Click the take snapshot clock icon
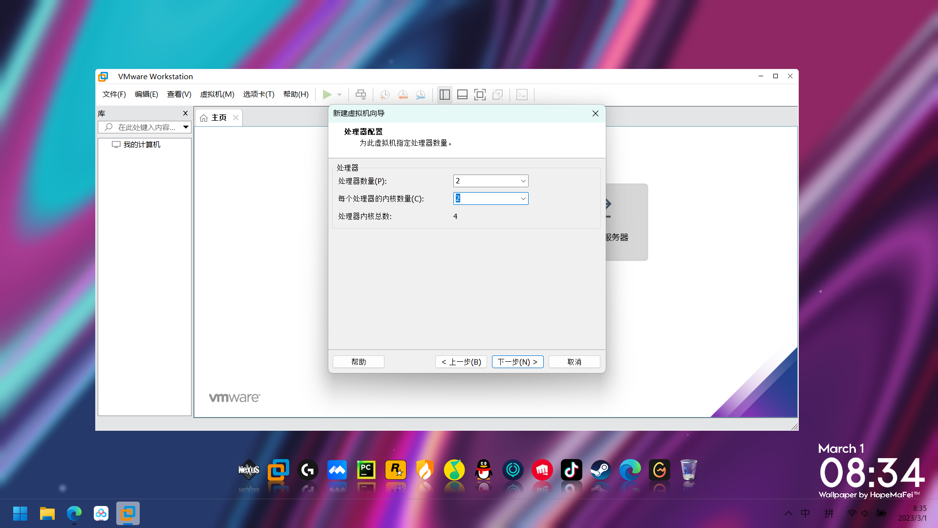This screenshot has width=938, height=528. click(x=385, y=94)
